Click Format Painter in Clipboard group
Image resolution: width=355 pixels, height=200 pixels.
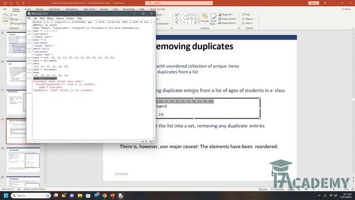click(x=18, y=23)
